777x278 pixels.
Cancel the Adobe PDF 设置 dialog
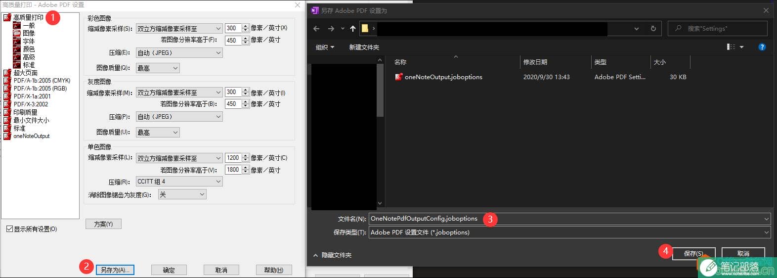pos(221,270)
